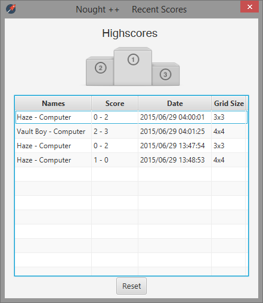The width and height of the screenshot is (263, 303).
Task: Select Haze - Computer row dated 13:48:53
Action: point(131,160)
